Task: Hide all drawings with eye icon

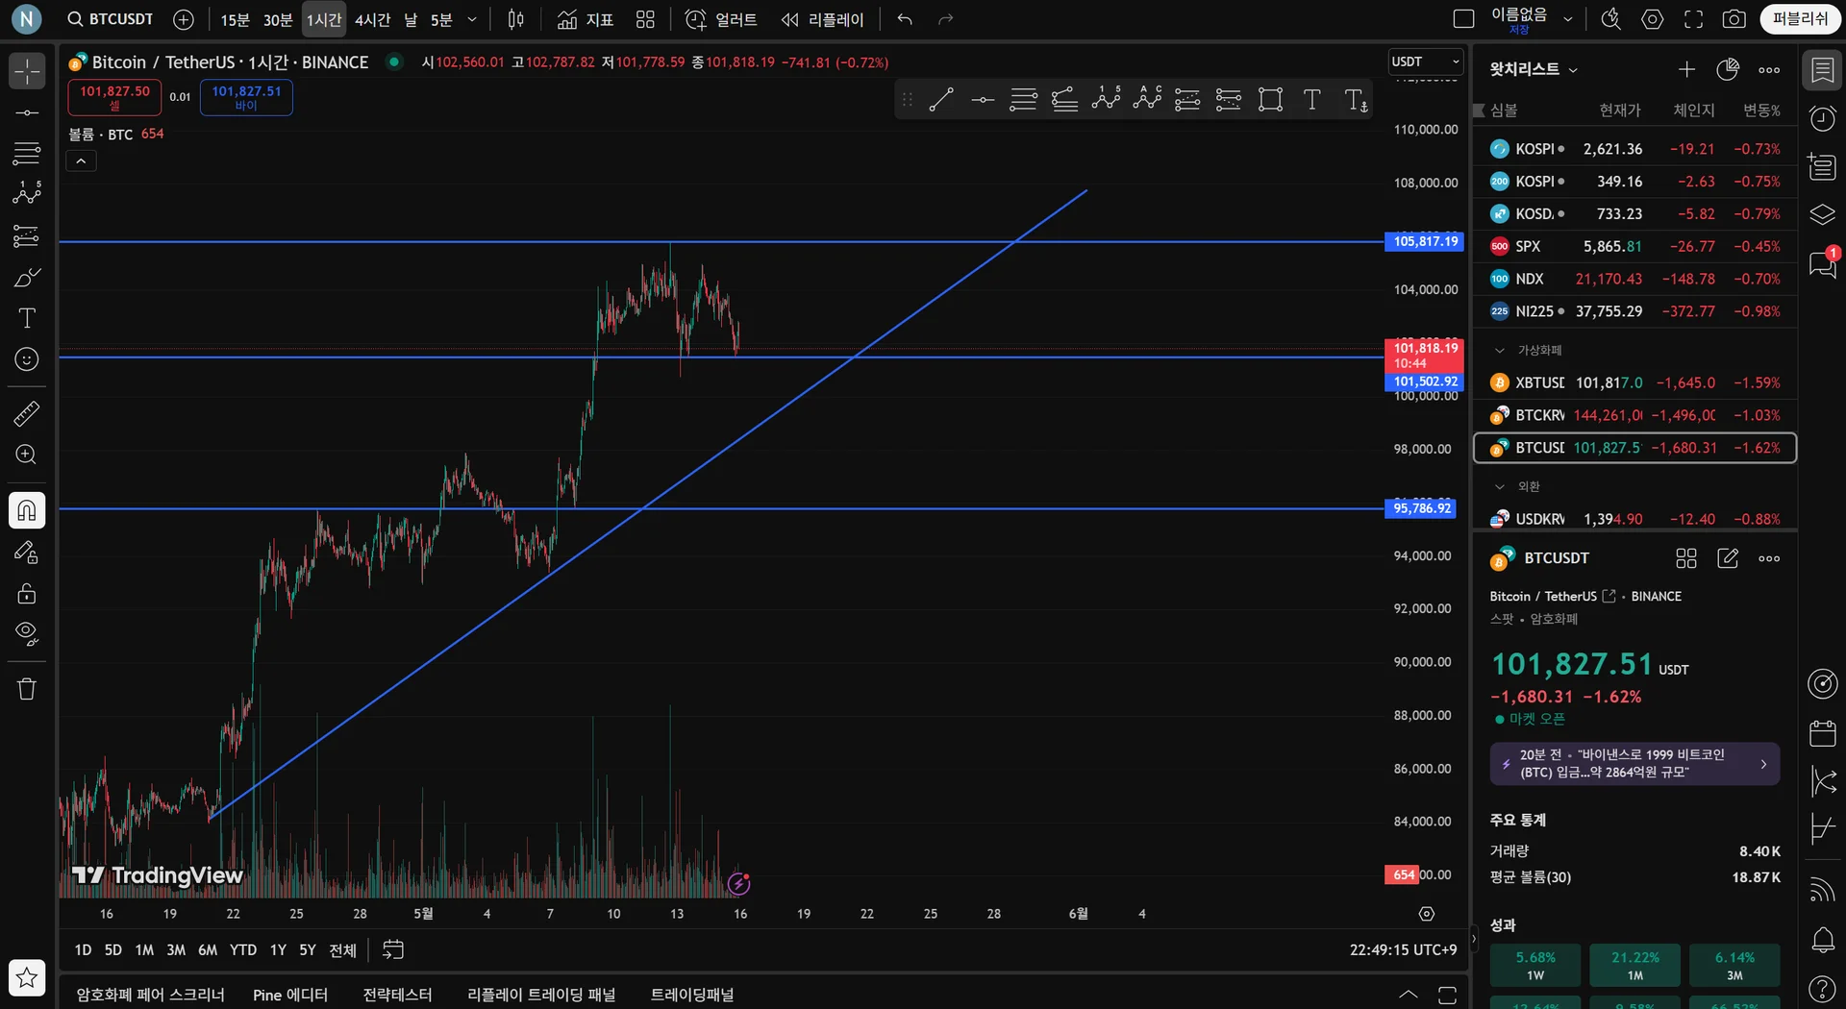Action: click(x=27, y=634)
